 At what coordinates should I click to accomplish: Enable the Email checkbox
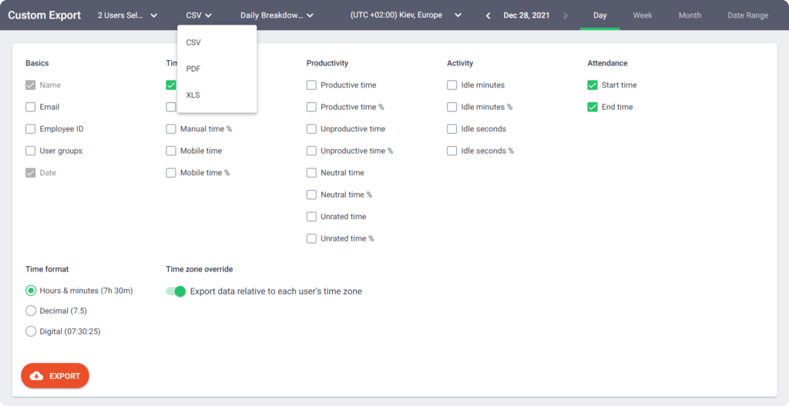coord(31,107)
